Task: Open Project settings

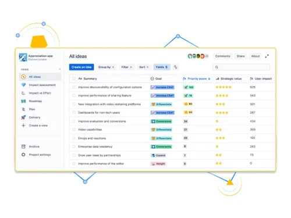Action: (x=40, y=155)
